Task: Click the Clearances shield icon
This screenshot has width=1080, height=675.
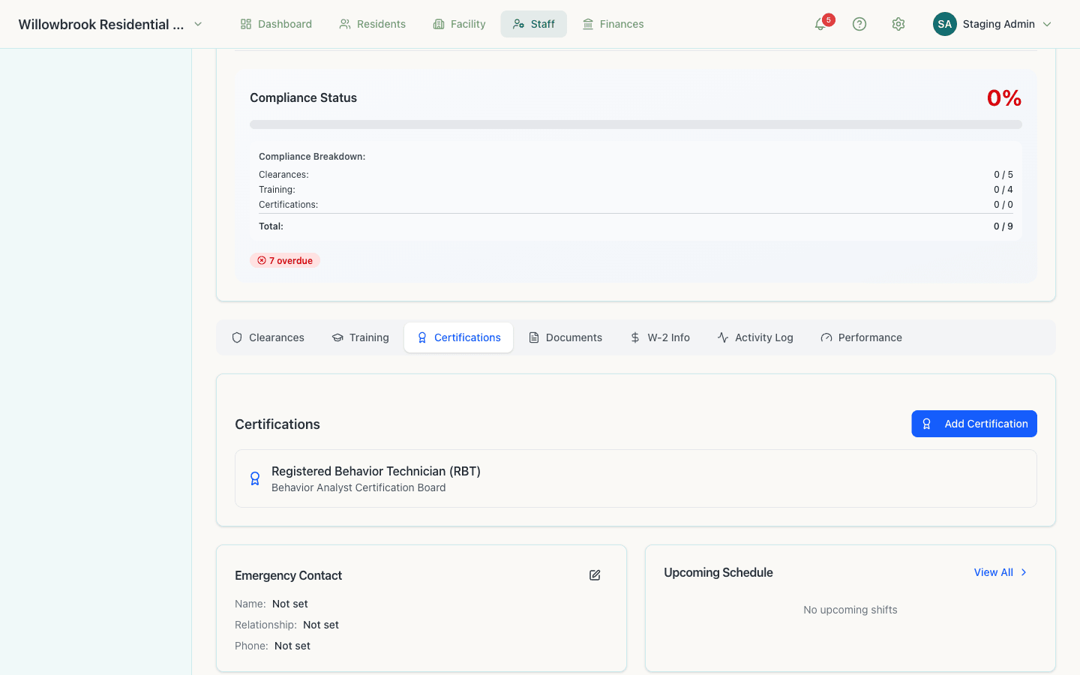Action: point(237,337)
